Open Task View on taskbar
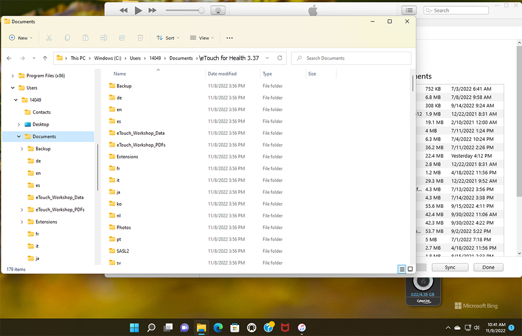Viewport: 522px width, 336px height. coord(168,328)
